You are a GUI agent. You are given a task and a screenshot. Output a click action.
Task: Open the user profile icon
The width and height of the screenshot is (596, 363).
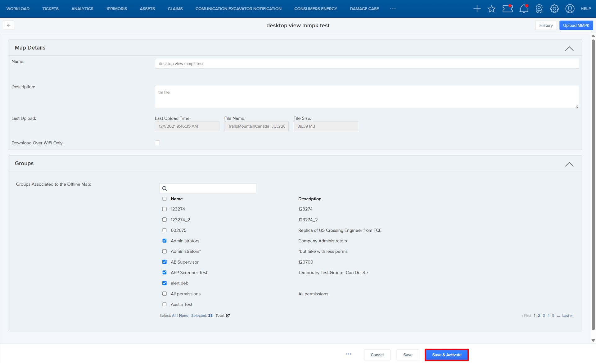[570, 9]
